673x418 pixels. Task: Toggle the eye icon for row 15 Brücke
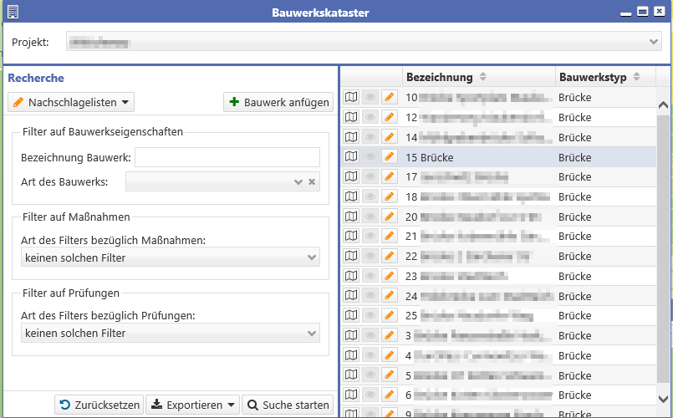click(370, 156)
